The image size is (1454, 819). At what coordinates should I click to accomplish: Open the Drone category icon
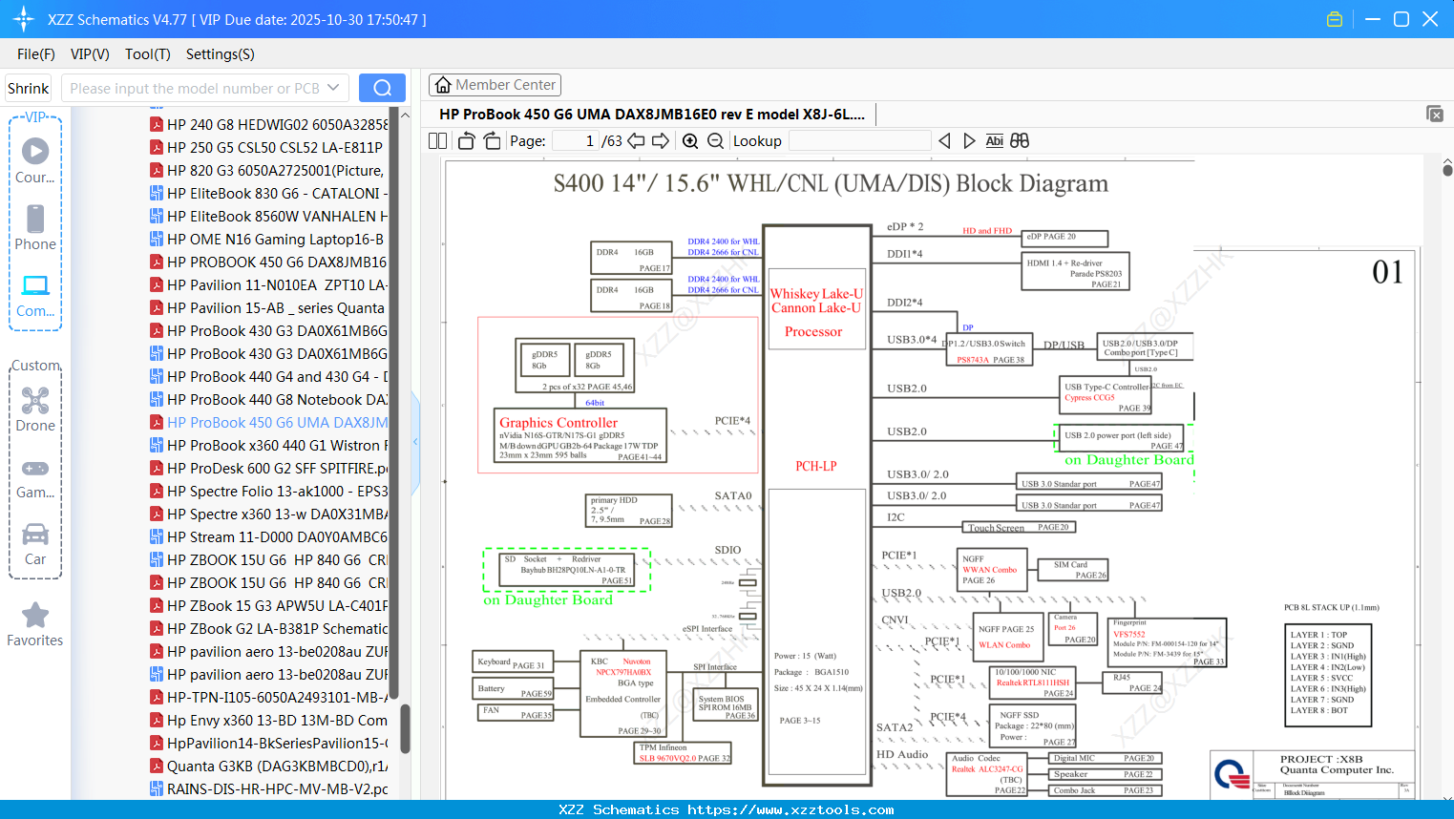click(35, 400)
